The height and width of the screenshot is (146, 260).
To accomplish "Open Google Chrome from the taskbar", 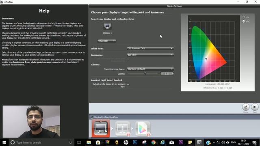I will (154, 142).
